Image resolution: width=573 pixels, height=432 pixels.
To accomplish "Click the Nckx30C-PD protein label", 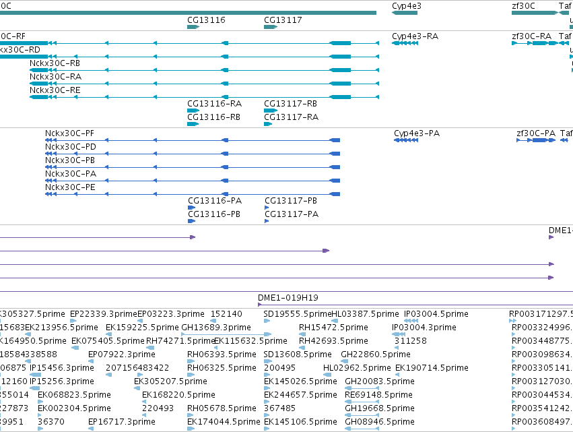I will point(71,147).
